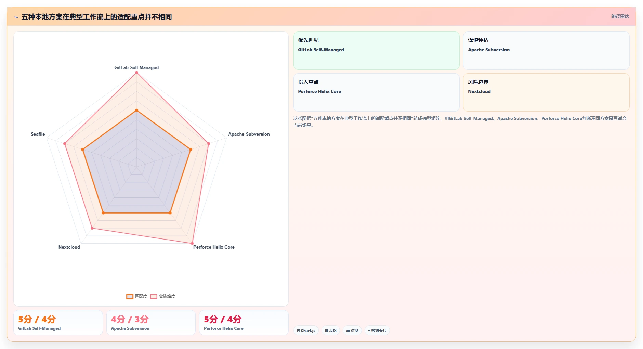Open the 优先匹配 GitLab Self-Managed card

(x=376, y=51)
